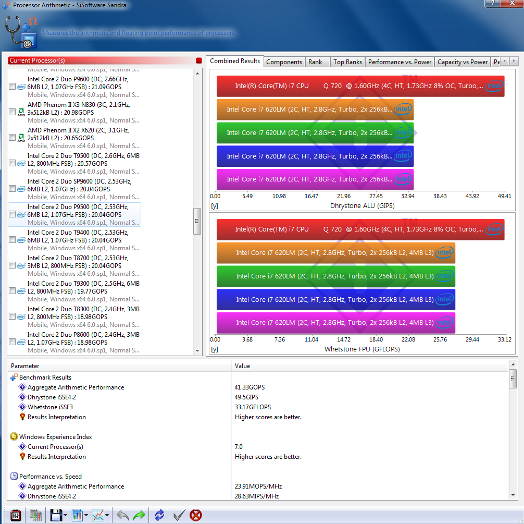Viewport: 524px width, 524px height.
Task: Switch to the Top Ranks tab
Action: tap(347, 62)
